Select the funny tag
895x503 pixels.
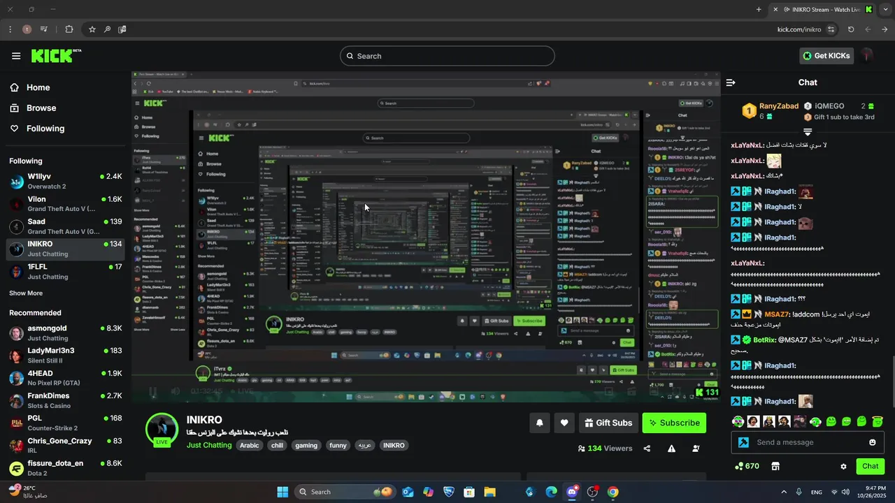tap(338, 445)
